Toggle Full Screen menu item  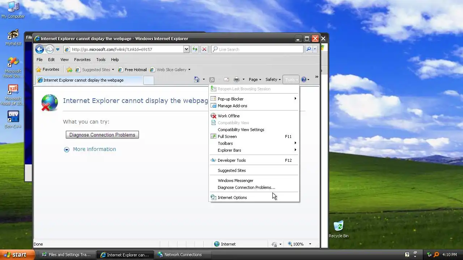pos(255,136)
